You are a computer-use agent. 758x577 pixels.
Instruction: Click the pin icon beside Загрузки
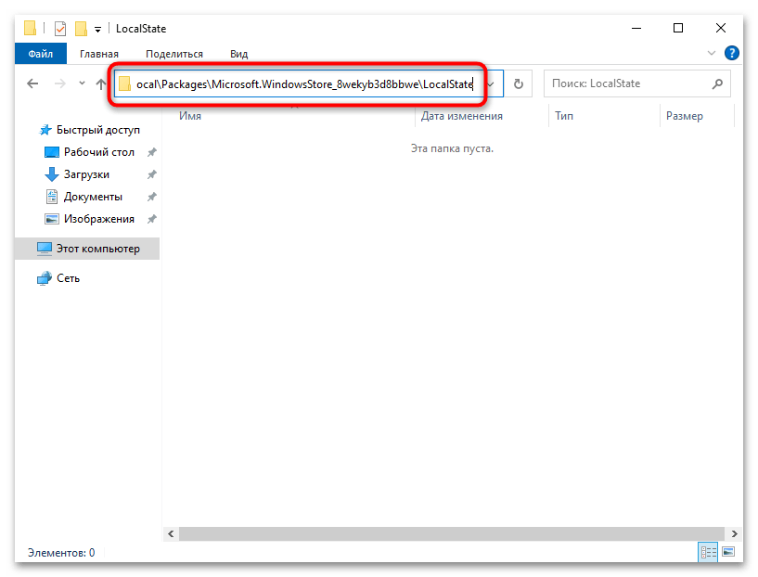point(152,174)
